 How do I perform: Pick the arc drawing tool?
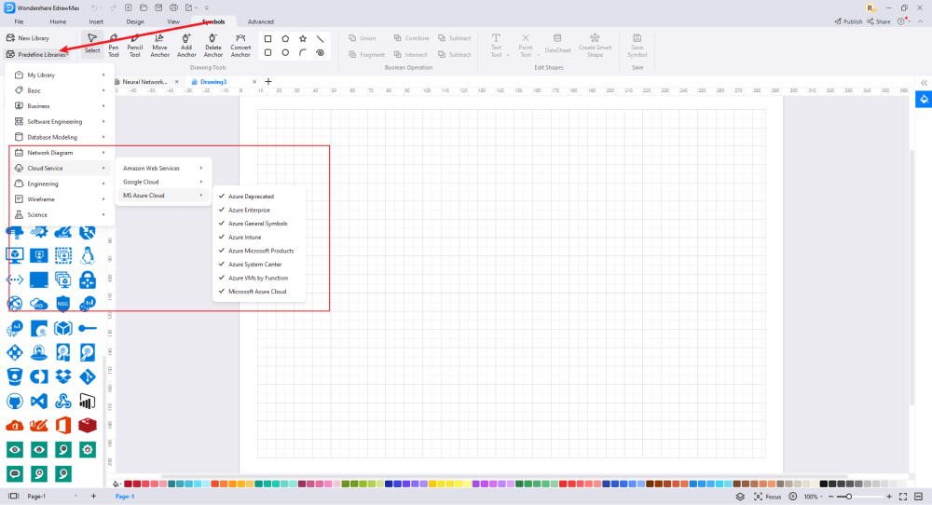303,53
